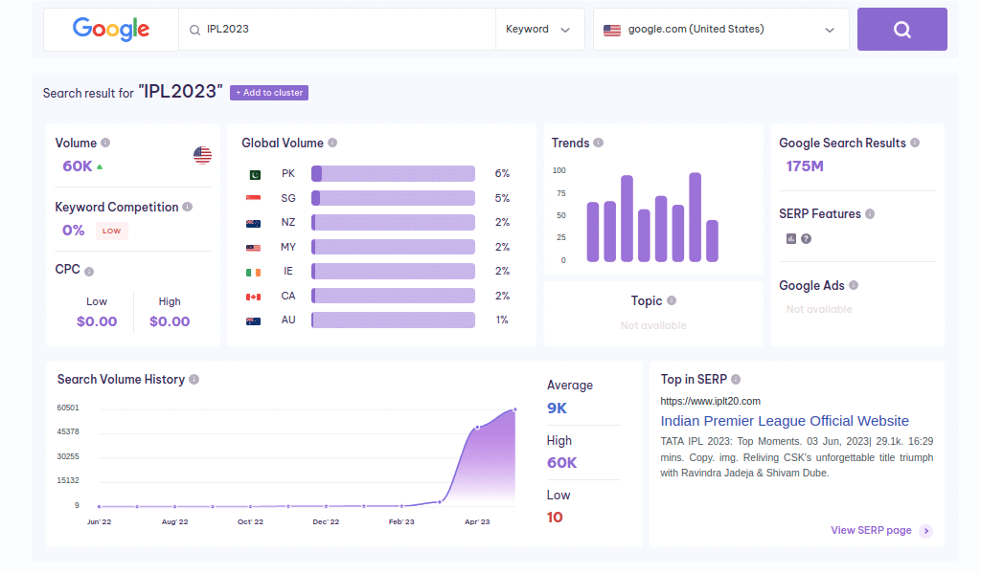Click the New Zealand flag in Global Volume
This screenshot has height=574, width=981.
click(253, 223)
